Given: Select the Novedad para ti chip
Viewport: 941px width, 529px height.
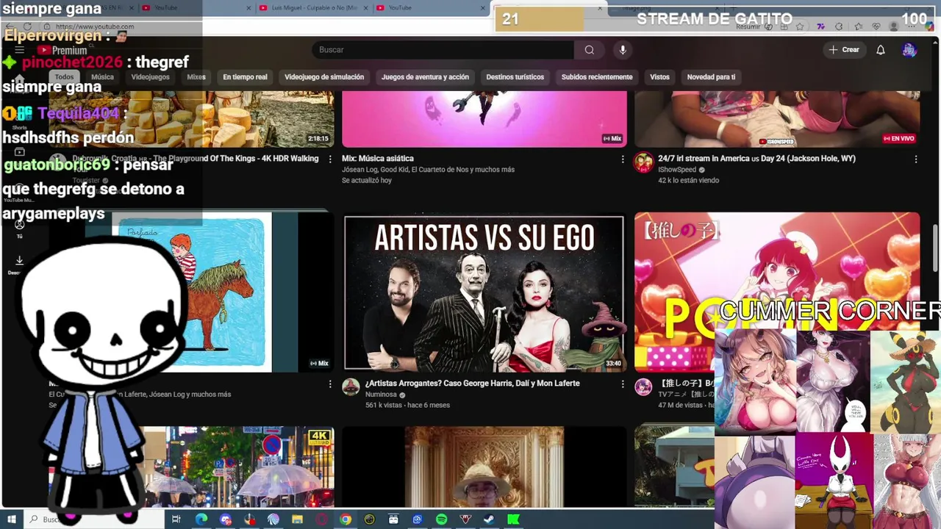Looking at the screenshot, I should (711, 77).
